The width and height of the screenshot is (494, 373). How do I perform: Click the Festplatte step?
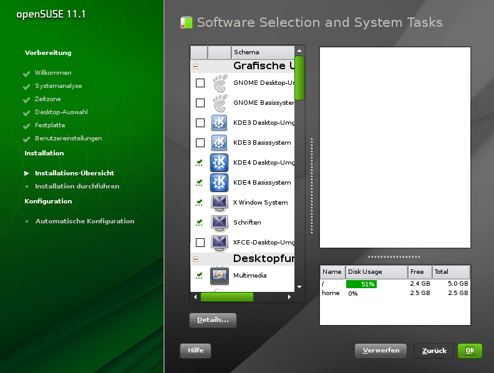click(50, 125)
